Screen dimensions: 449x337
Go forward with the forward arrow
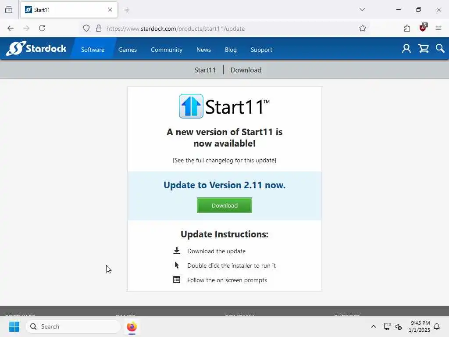click(x=26, y=28)
